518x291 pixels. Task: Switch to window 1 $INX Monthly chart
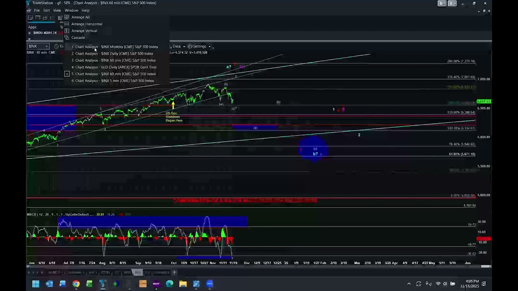[x=115, y=46]
